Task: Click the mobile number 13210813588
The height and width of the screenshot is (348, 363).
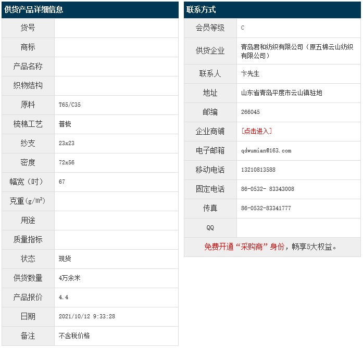Action: (258, 170)
